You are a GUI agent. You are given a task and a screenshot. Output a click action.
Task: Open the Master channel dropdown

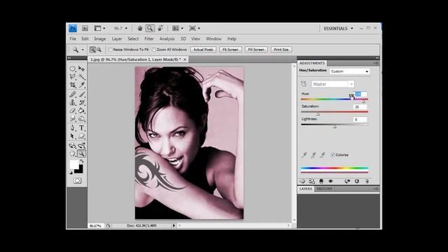pyautogui.click(x=332, y=84)
